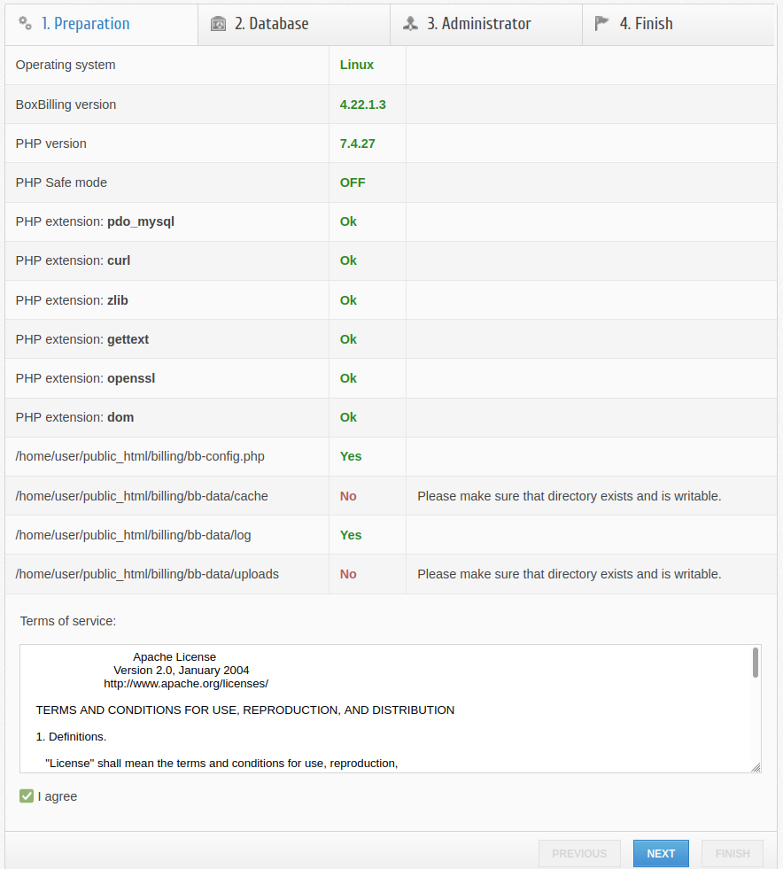The image size is (783, 869).
Task: Click the database icon on step 2
Action: click(x=218, y=24)
